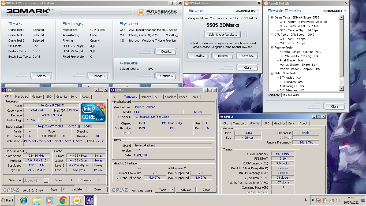Click the 3DMark Score window title icon
The height and width of the screenshot is (206, 366).
[x=186, y=3]
